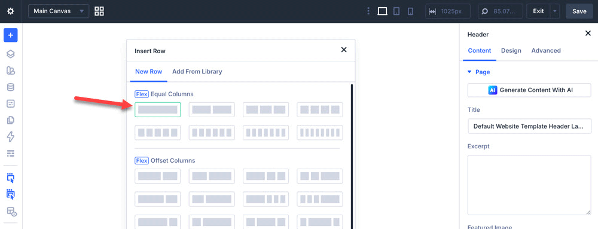
Task: Switch to desktop view icon
Action: [x=382, y=11]
